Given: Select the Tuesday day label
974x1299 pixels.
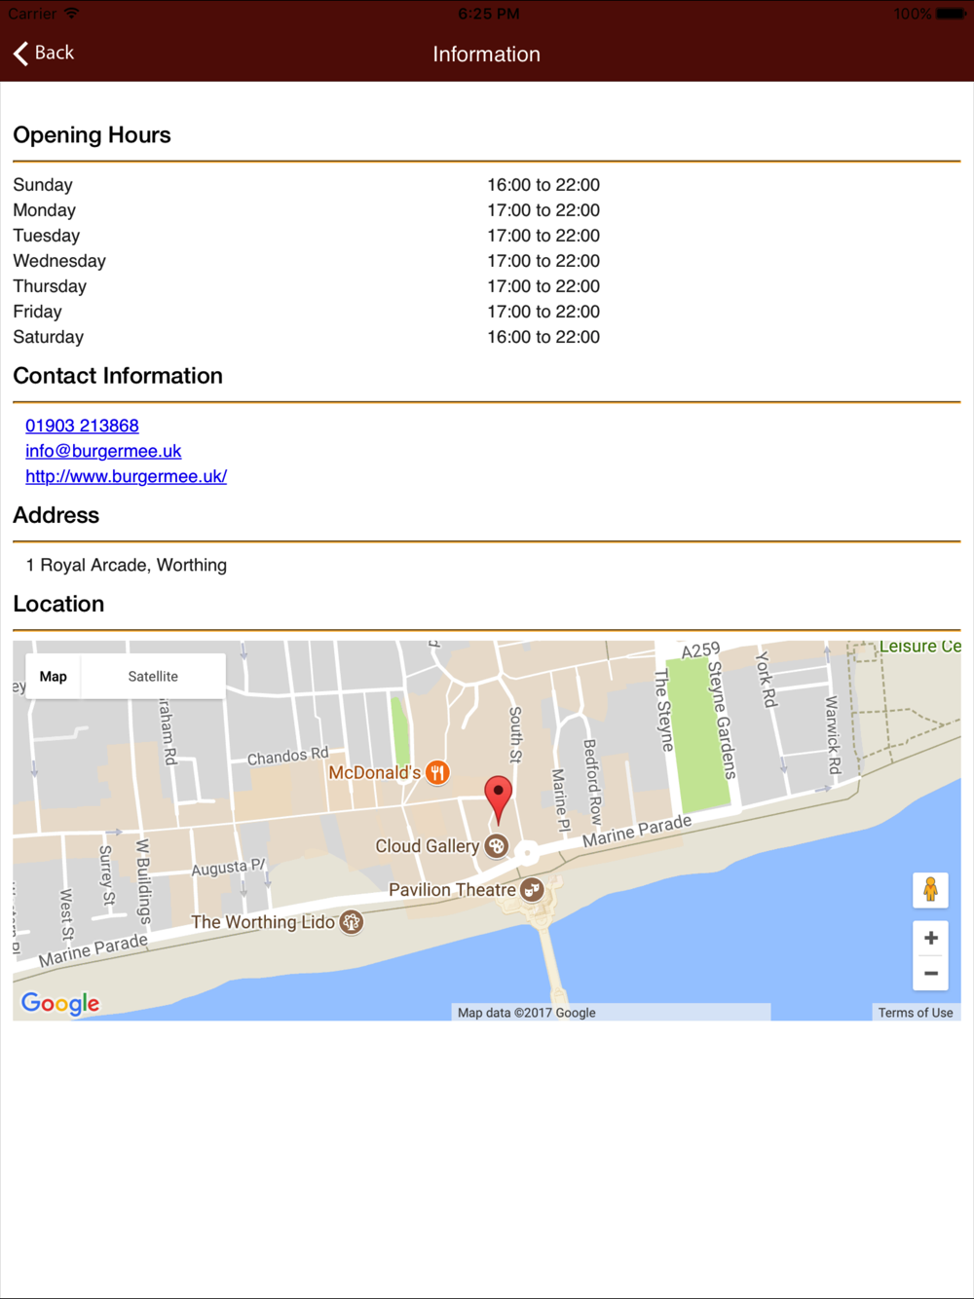Looking at the screenshot, I should [46, 236].
